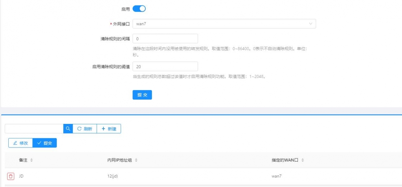The width and height of the screenshot is (402, 187).
Task: Focus the 清除规则的间隔 input field
Action: click(x=165, y=39)
